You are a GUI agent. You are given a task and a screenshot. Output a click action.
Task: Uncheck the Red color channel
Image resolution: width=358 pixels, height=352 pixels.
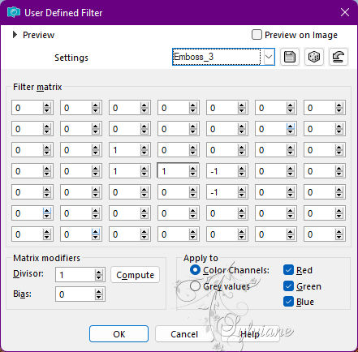tap(288, 270)
